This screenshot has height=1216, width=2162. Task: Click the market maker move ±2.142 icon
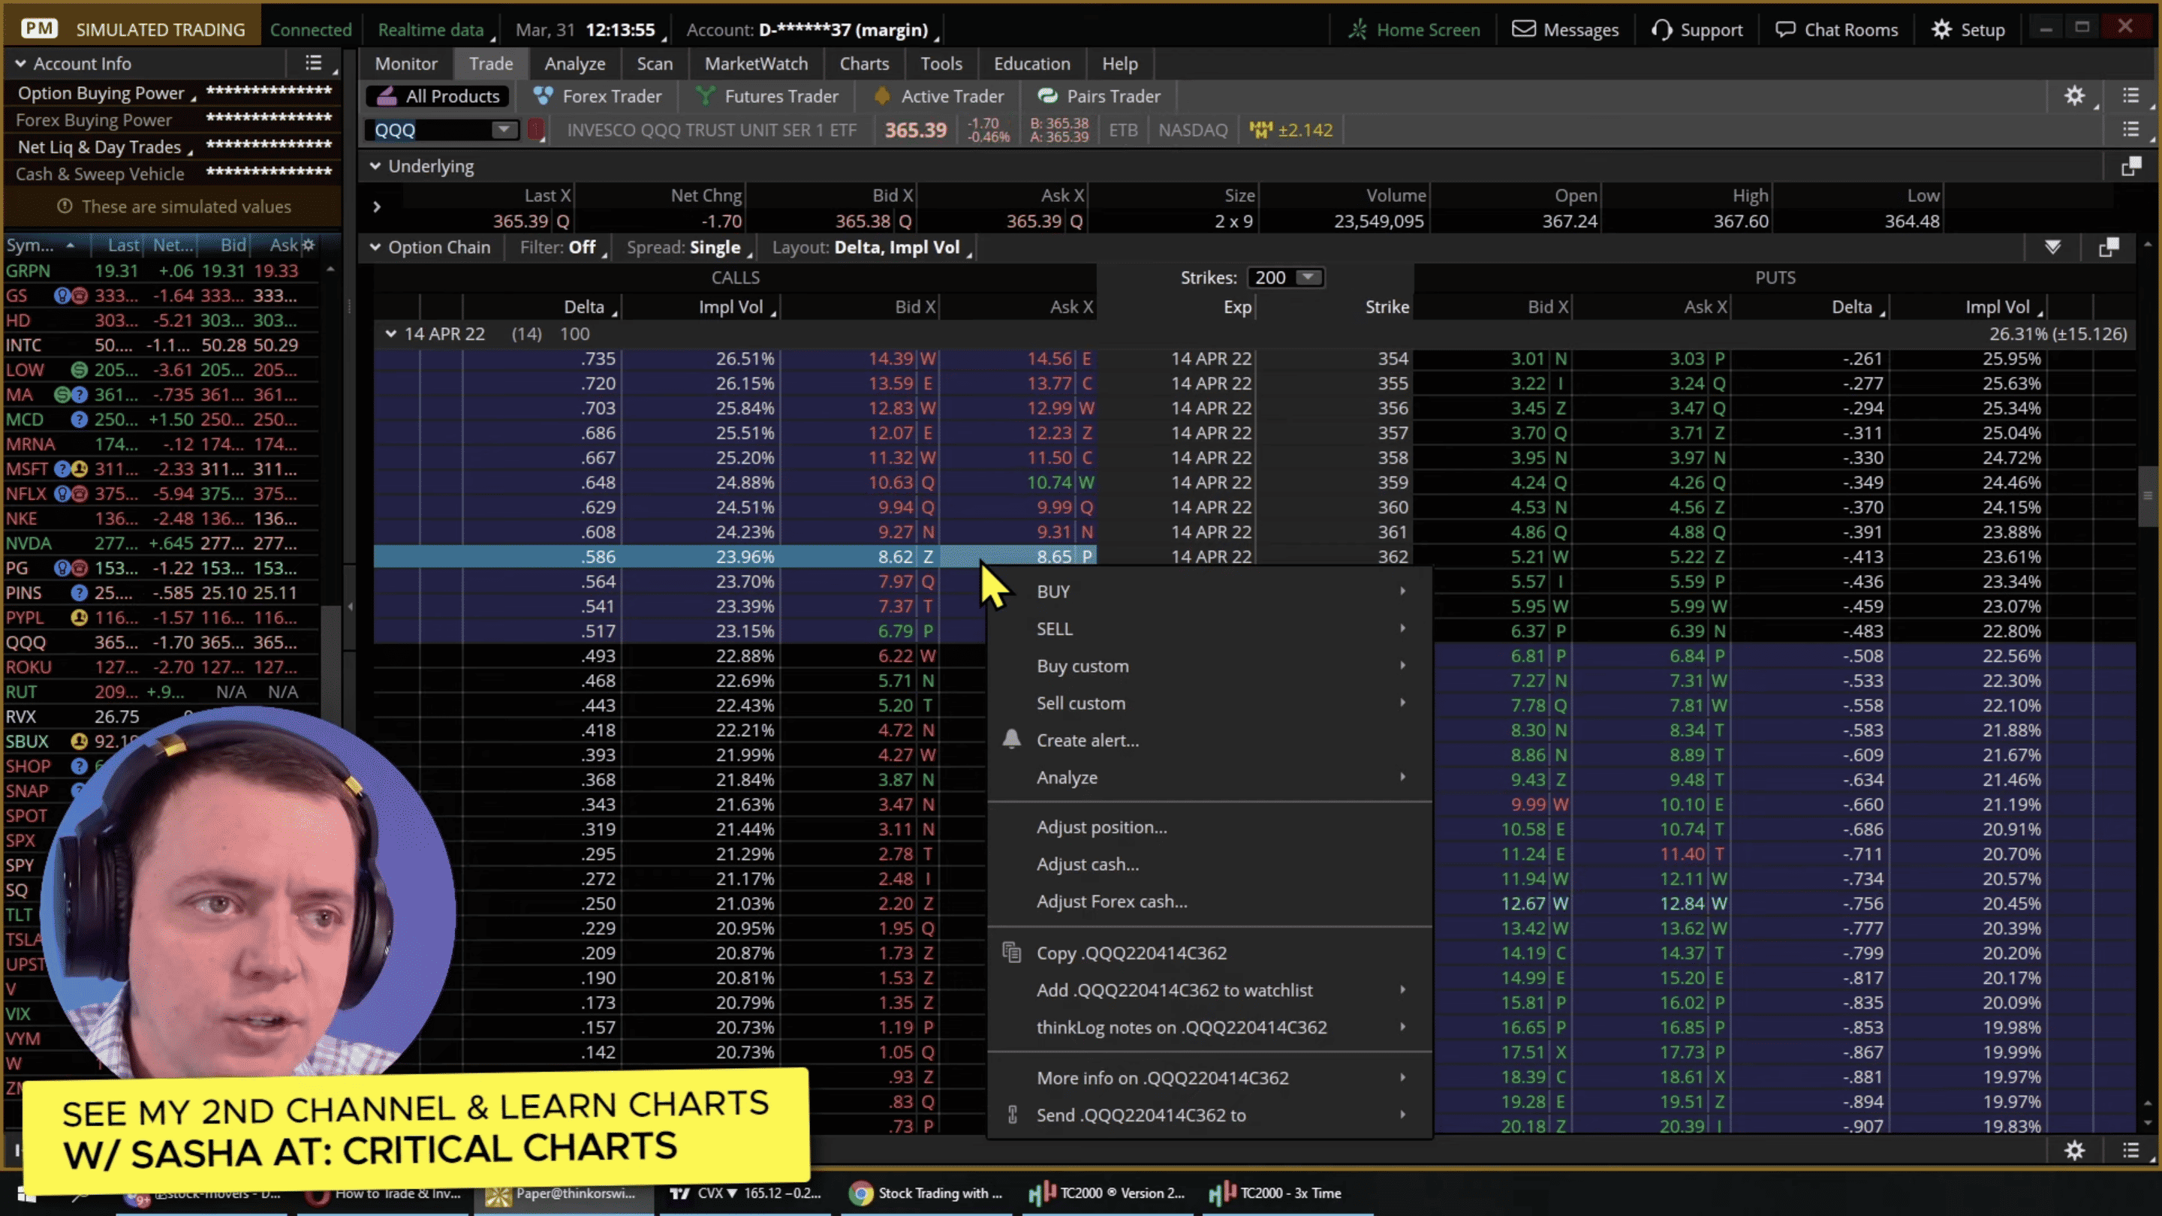coord(1260,129)
